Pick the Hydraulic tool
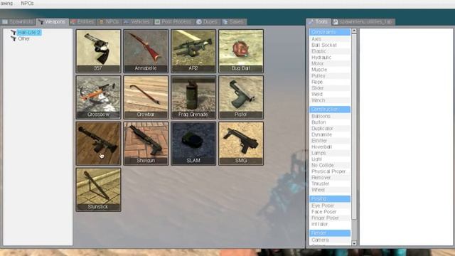 tap(330, 58)
